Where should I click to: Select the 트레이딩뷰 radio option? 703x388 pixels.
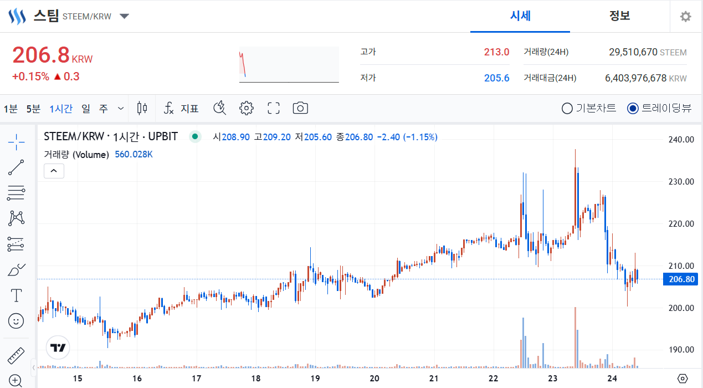click(x=659, y=108)
